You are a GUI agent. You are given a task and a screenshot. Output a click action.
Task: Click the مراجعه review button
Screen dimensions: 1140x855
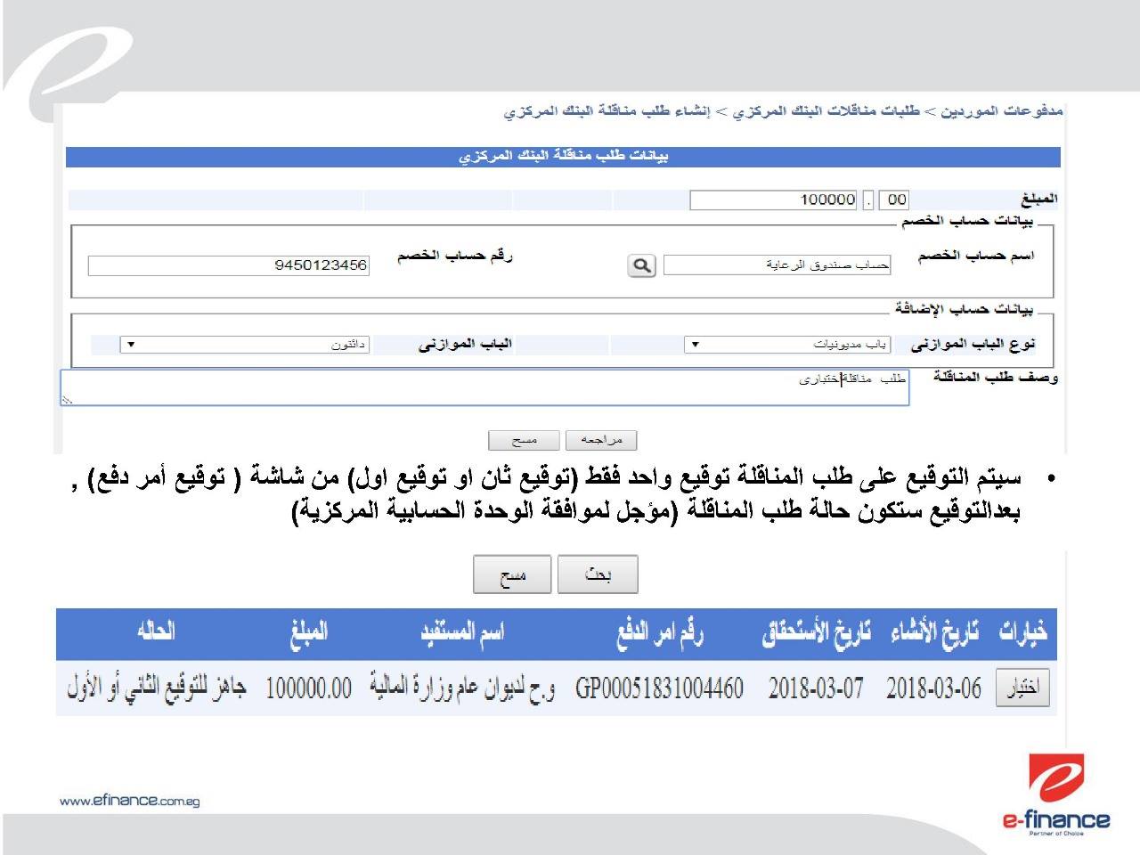point(601,440)
